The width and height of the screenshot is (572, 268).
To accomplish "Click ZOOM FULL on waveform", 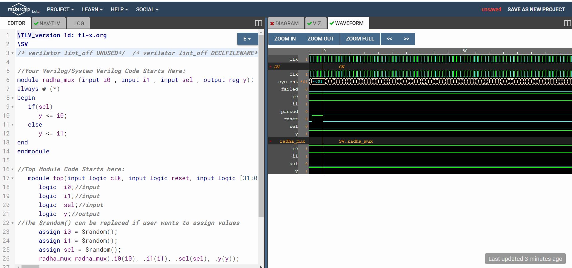I will tap(360, 39).
